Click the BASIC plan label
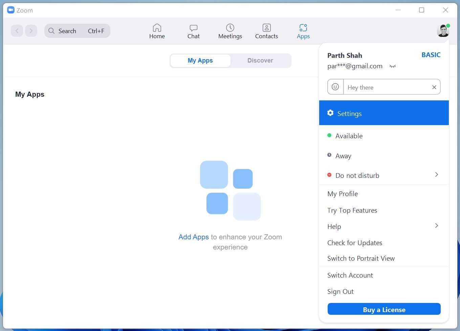 [x=431, y=55]
